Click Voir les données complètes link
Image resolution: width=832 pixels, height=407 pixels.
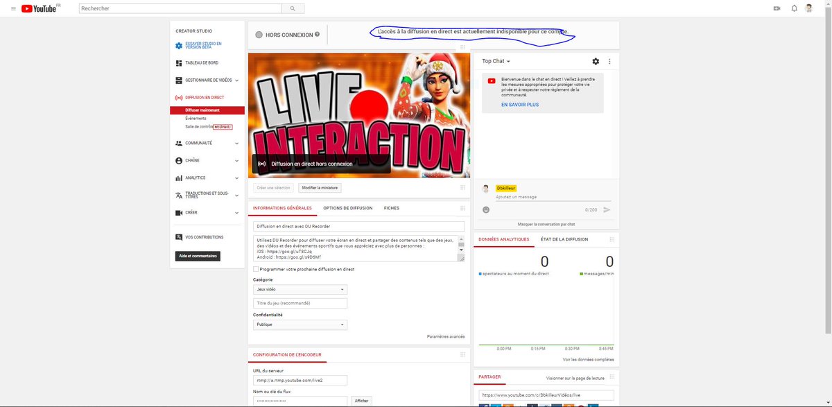coord(588,359)
